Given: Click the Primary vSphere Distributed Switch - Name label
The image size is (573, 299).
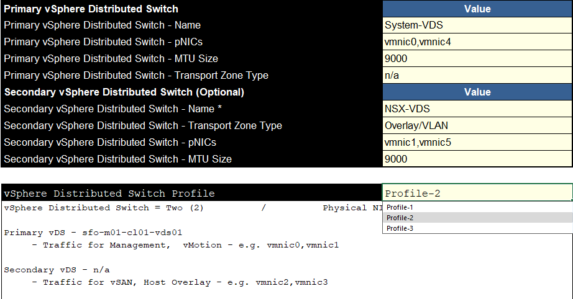Looking at the screenshot, I should point(103,25).
